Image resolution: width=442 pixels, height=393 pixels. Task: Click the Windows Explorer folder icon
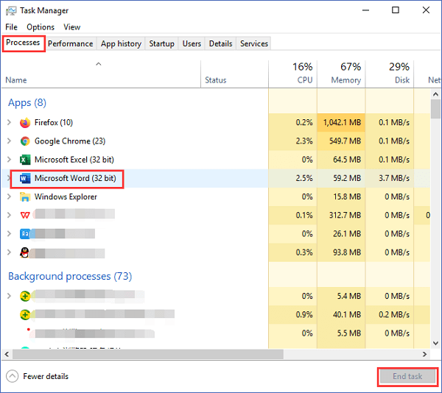(25, 196)
